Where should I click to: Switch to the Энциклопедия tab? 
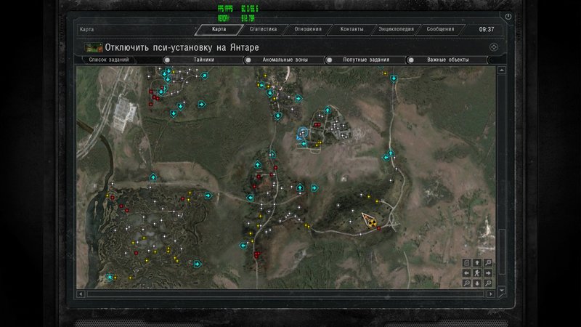(x=396, y=30)
